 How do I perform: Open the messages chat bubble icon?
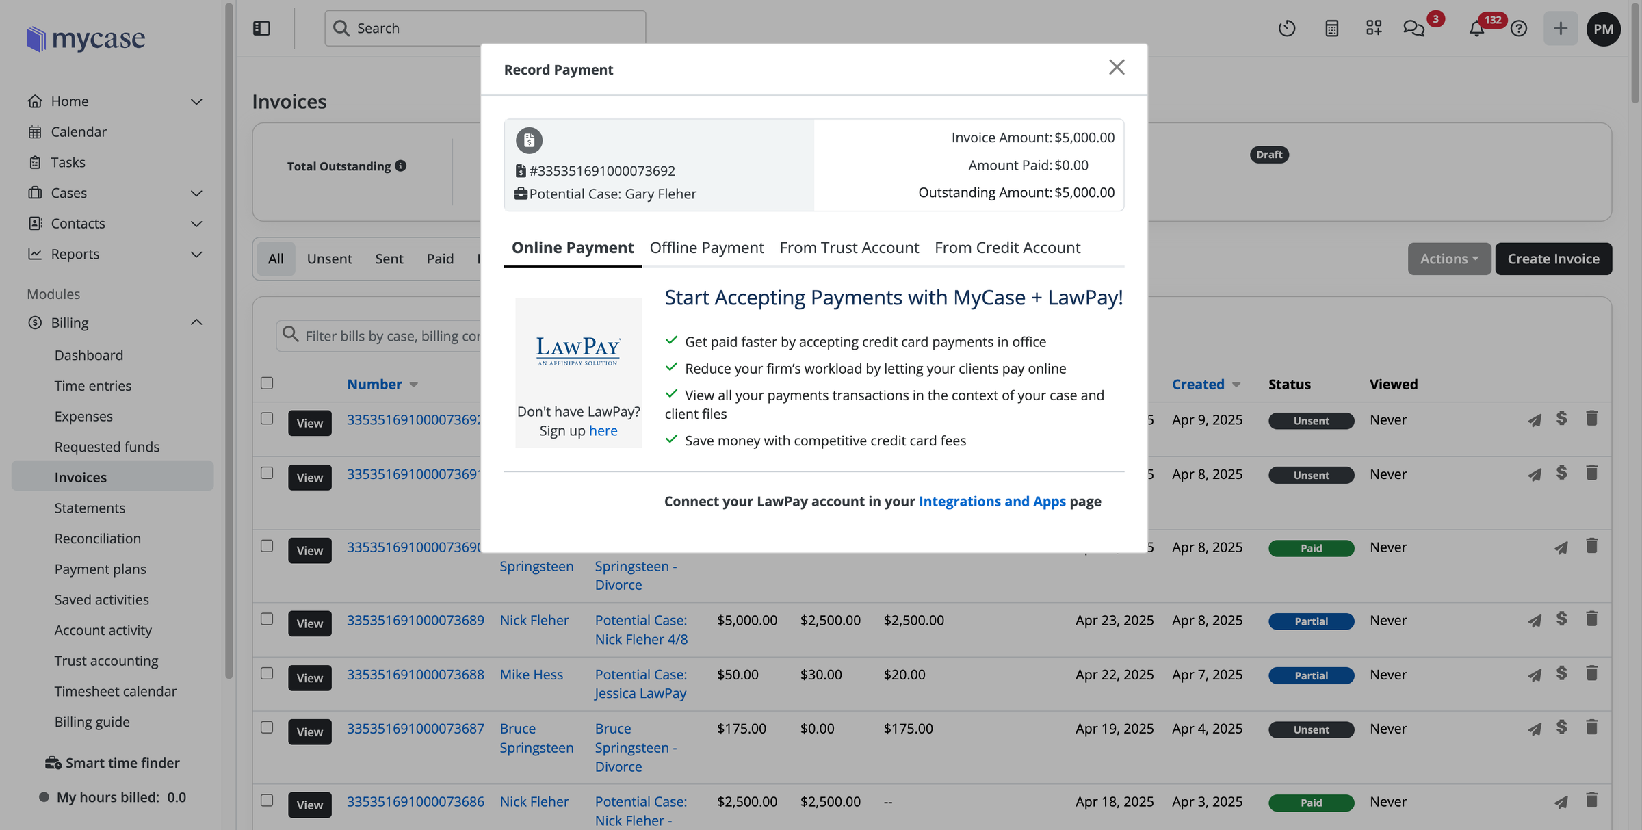1413,28
